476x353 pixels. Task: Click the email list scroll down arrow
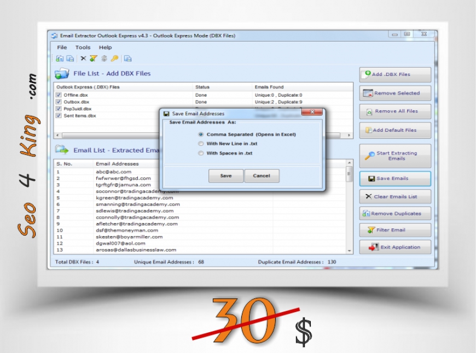[350, 251]
